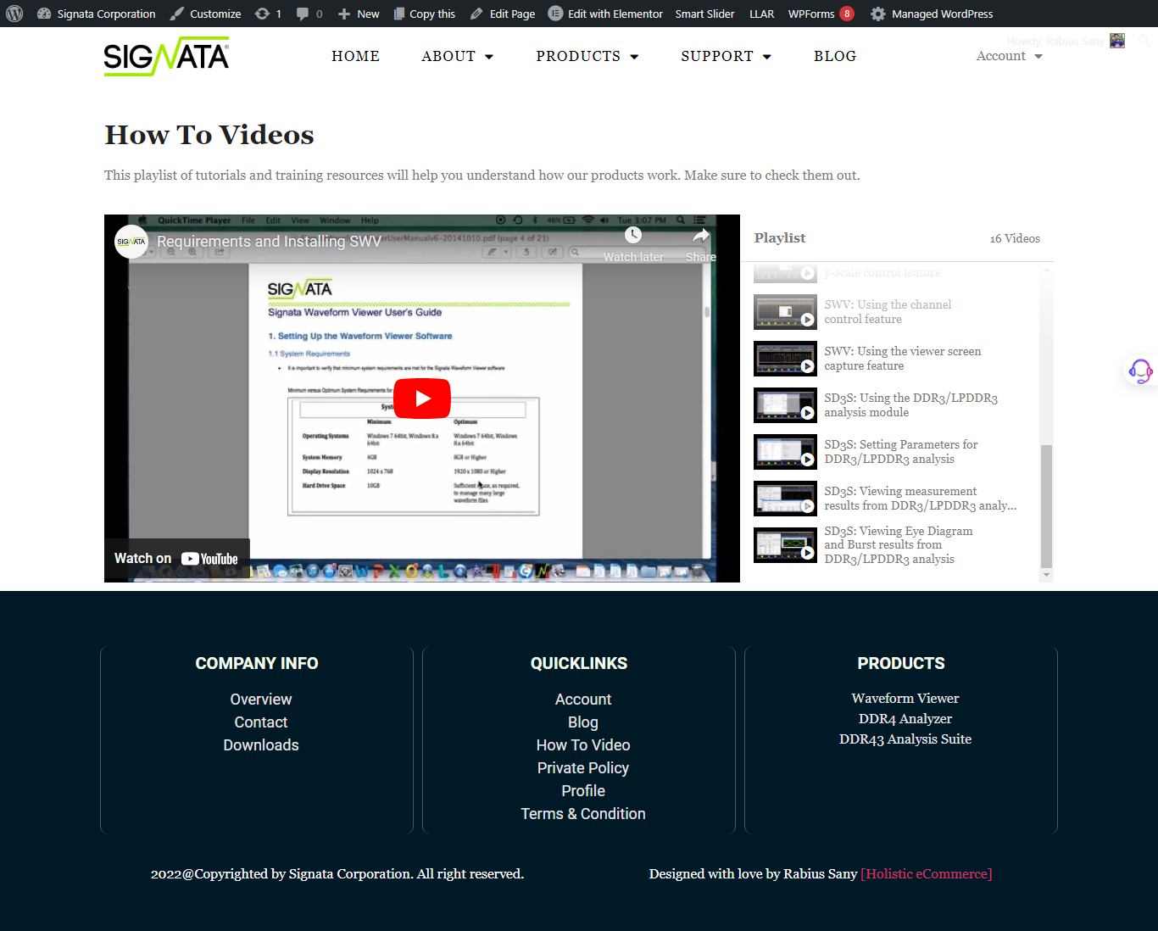
Task: Add New content from admin bar
Action: 359,14
